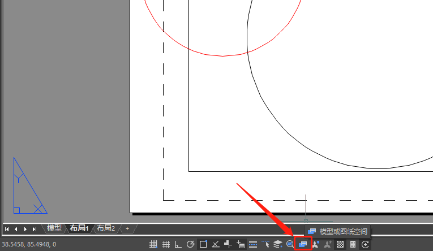Toggle ortho mode icon
This screenshot has height=251, width=433.
tap(178, 244)
